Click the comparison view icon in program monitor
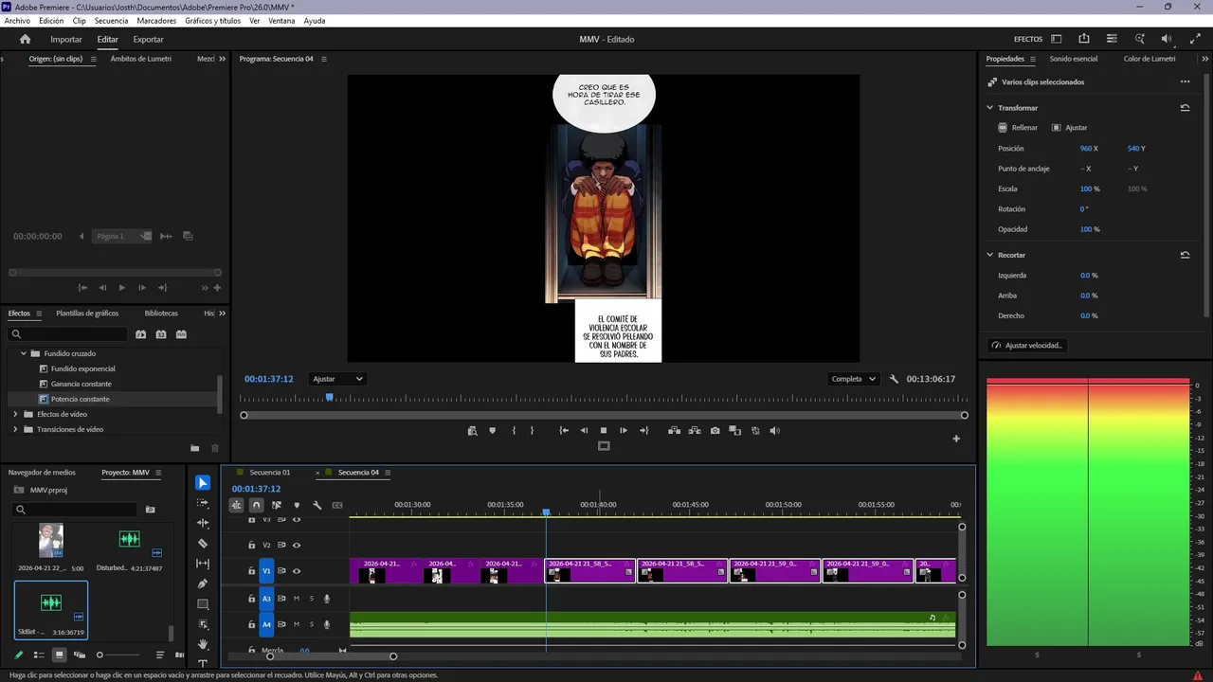Screen dimensions: 1213x682 tap(735, 430)
